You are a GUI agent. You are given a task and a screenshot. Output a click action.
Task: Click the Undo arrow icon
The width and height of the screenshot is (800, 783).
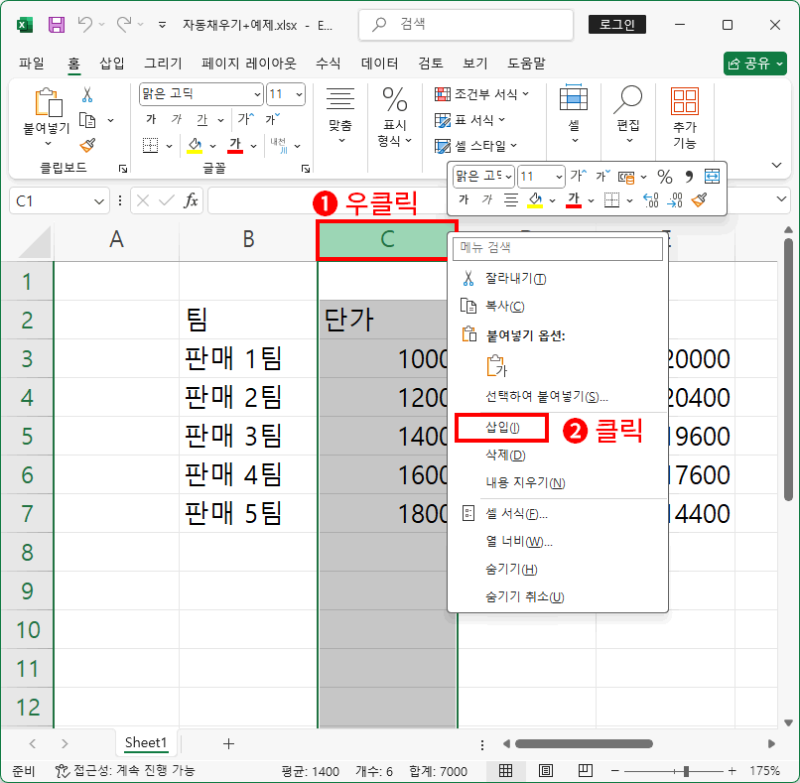(x=85, y=24)
